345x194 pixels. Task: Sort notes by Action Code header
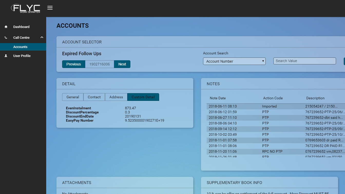[273, 98]
